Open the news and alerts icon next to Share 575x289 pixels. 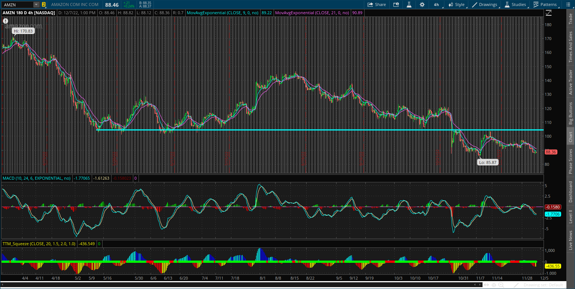396,4
